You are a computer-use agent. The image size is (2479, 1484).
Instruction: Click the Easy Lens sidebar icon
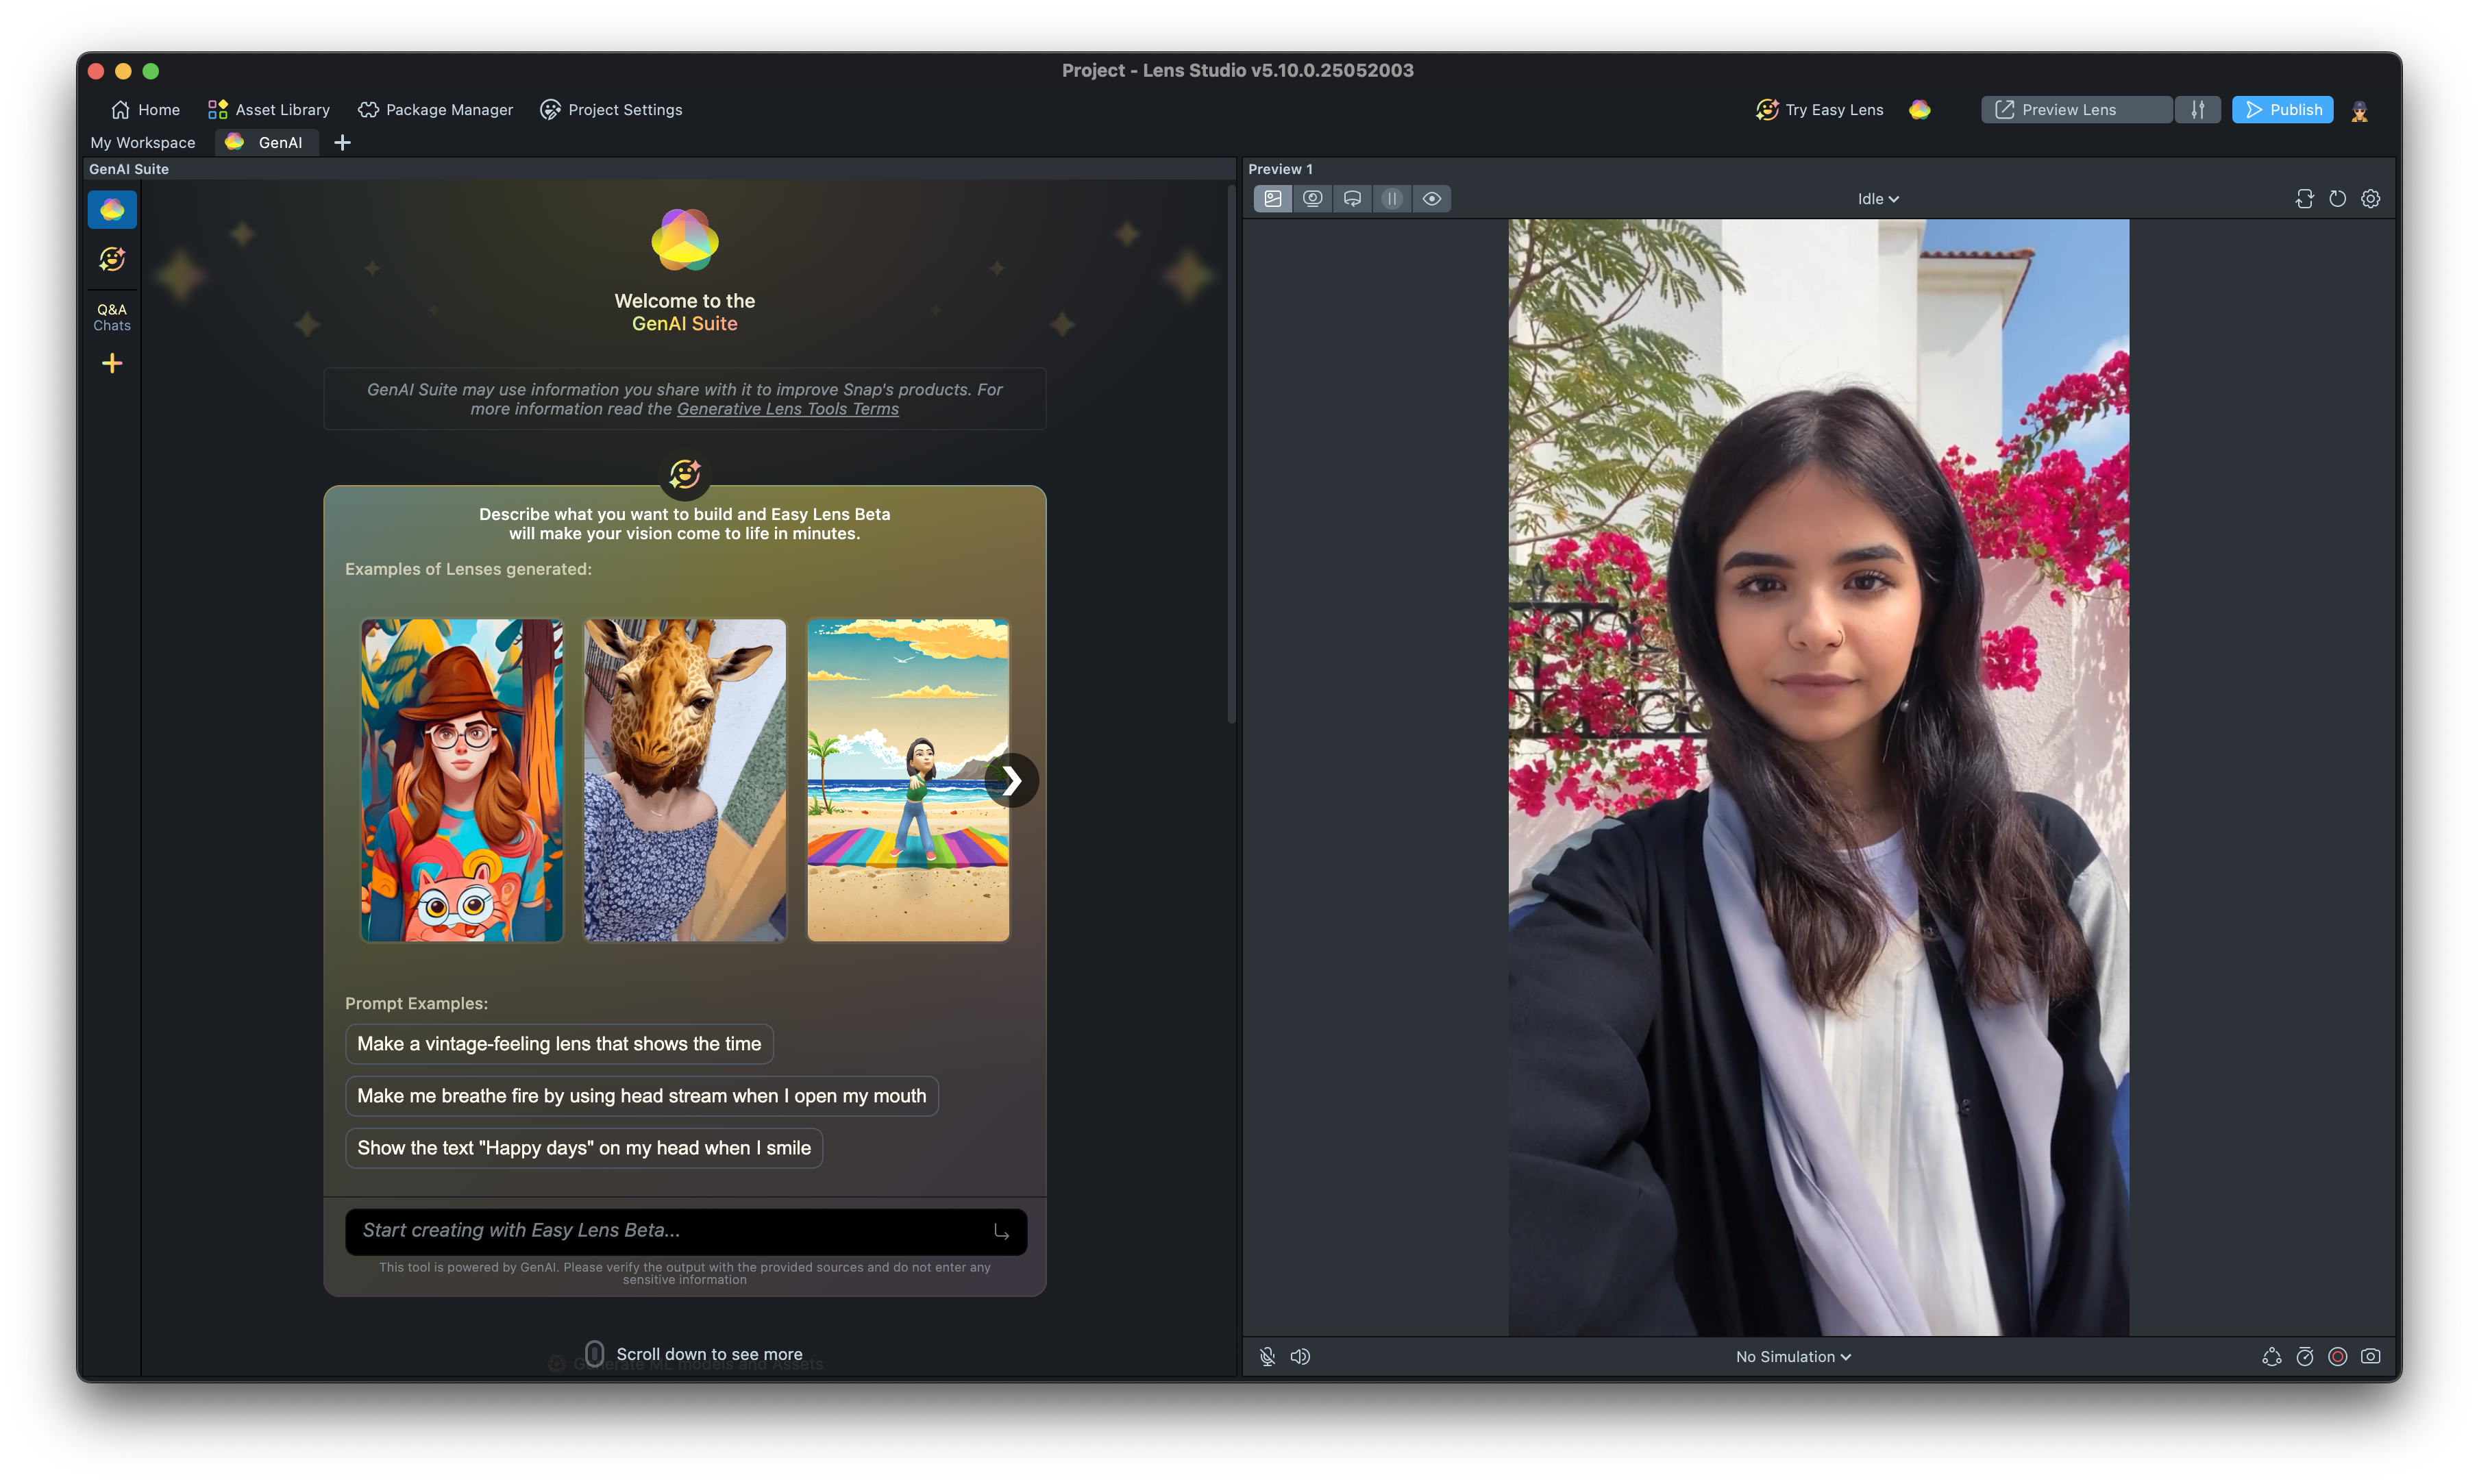pos(112,260)
